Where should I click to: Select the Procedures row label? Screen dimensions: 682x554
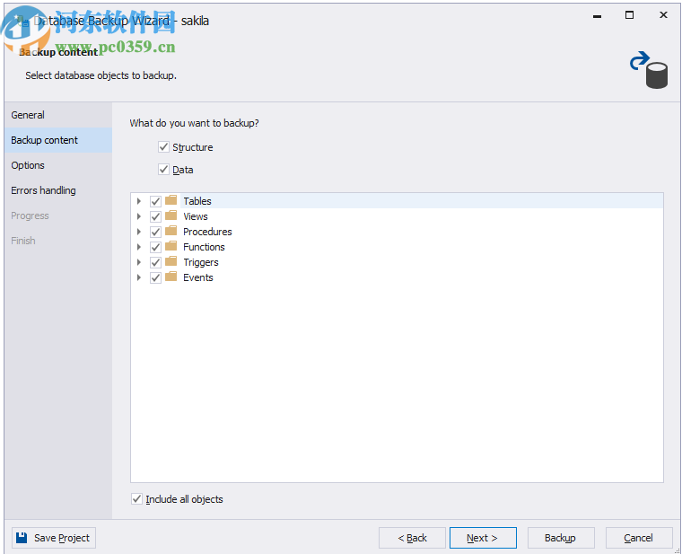(x=207, y=232)
